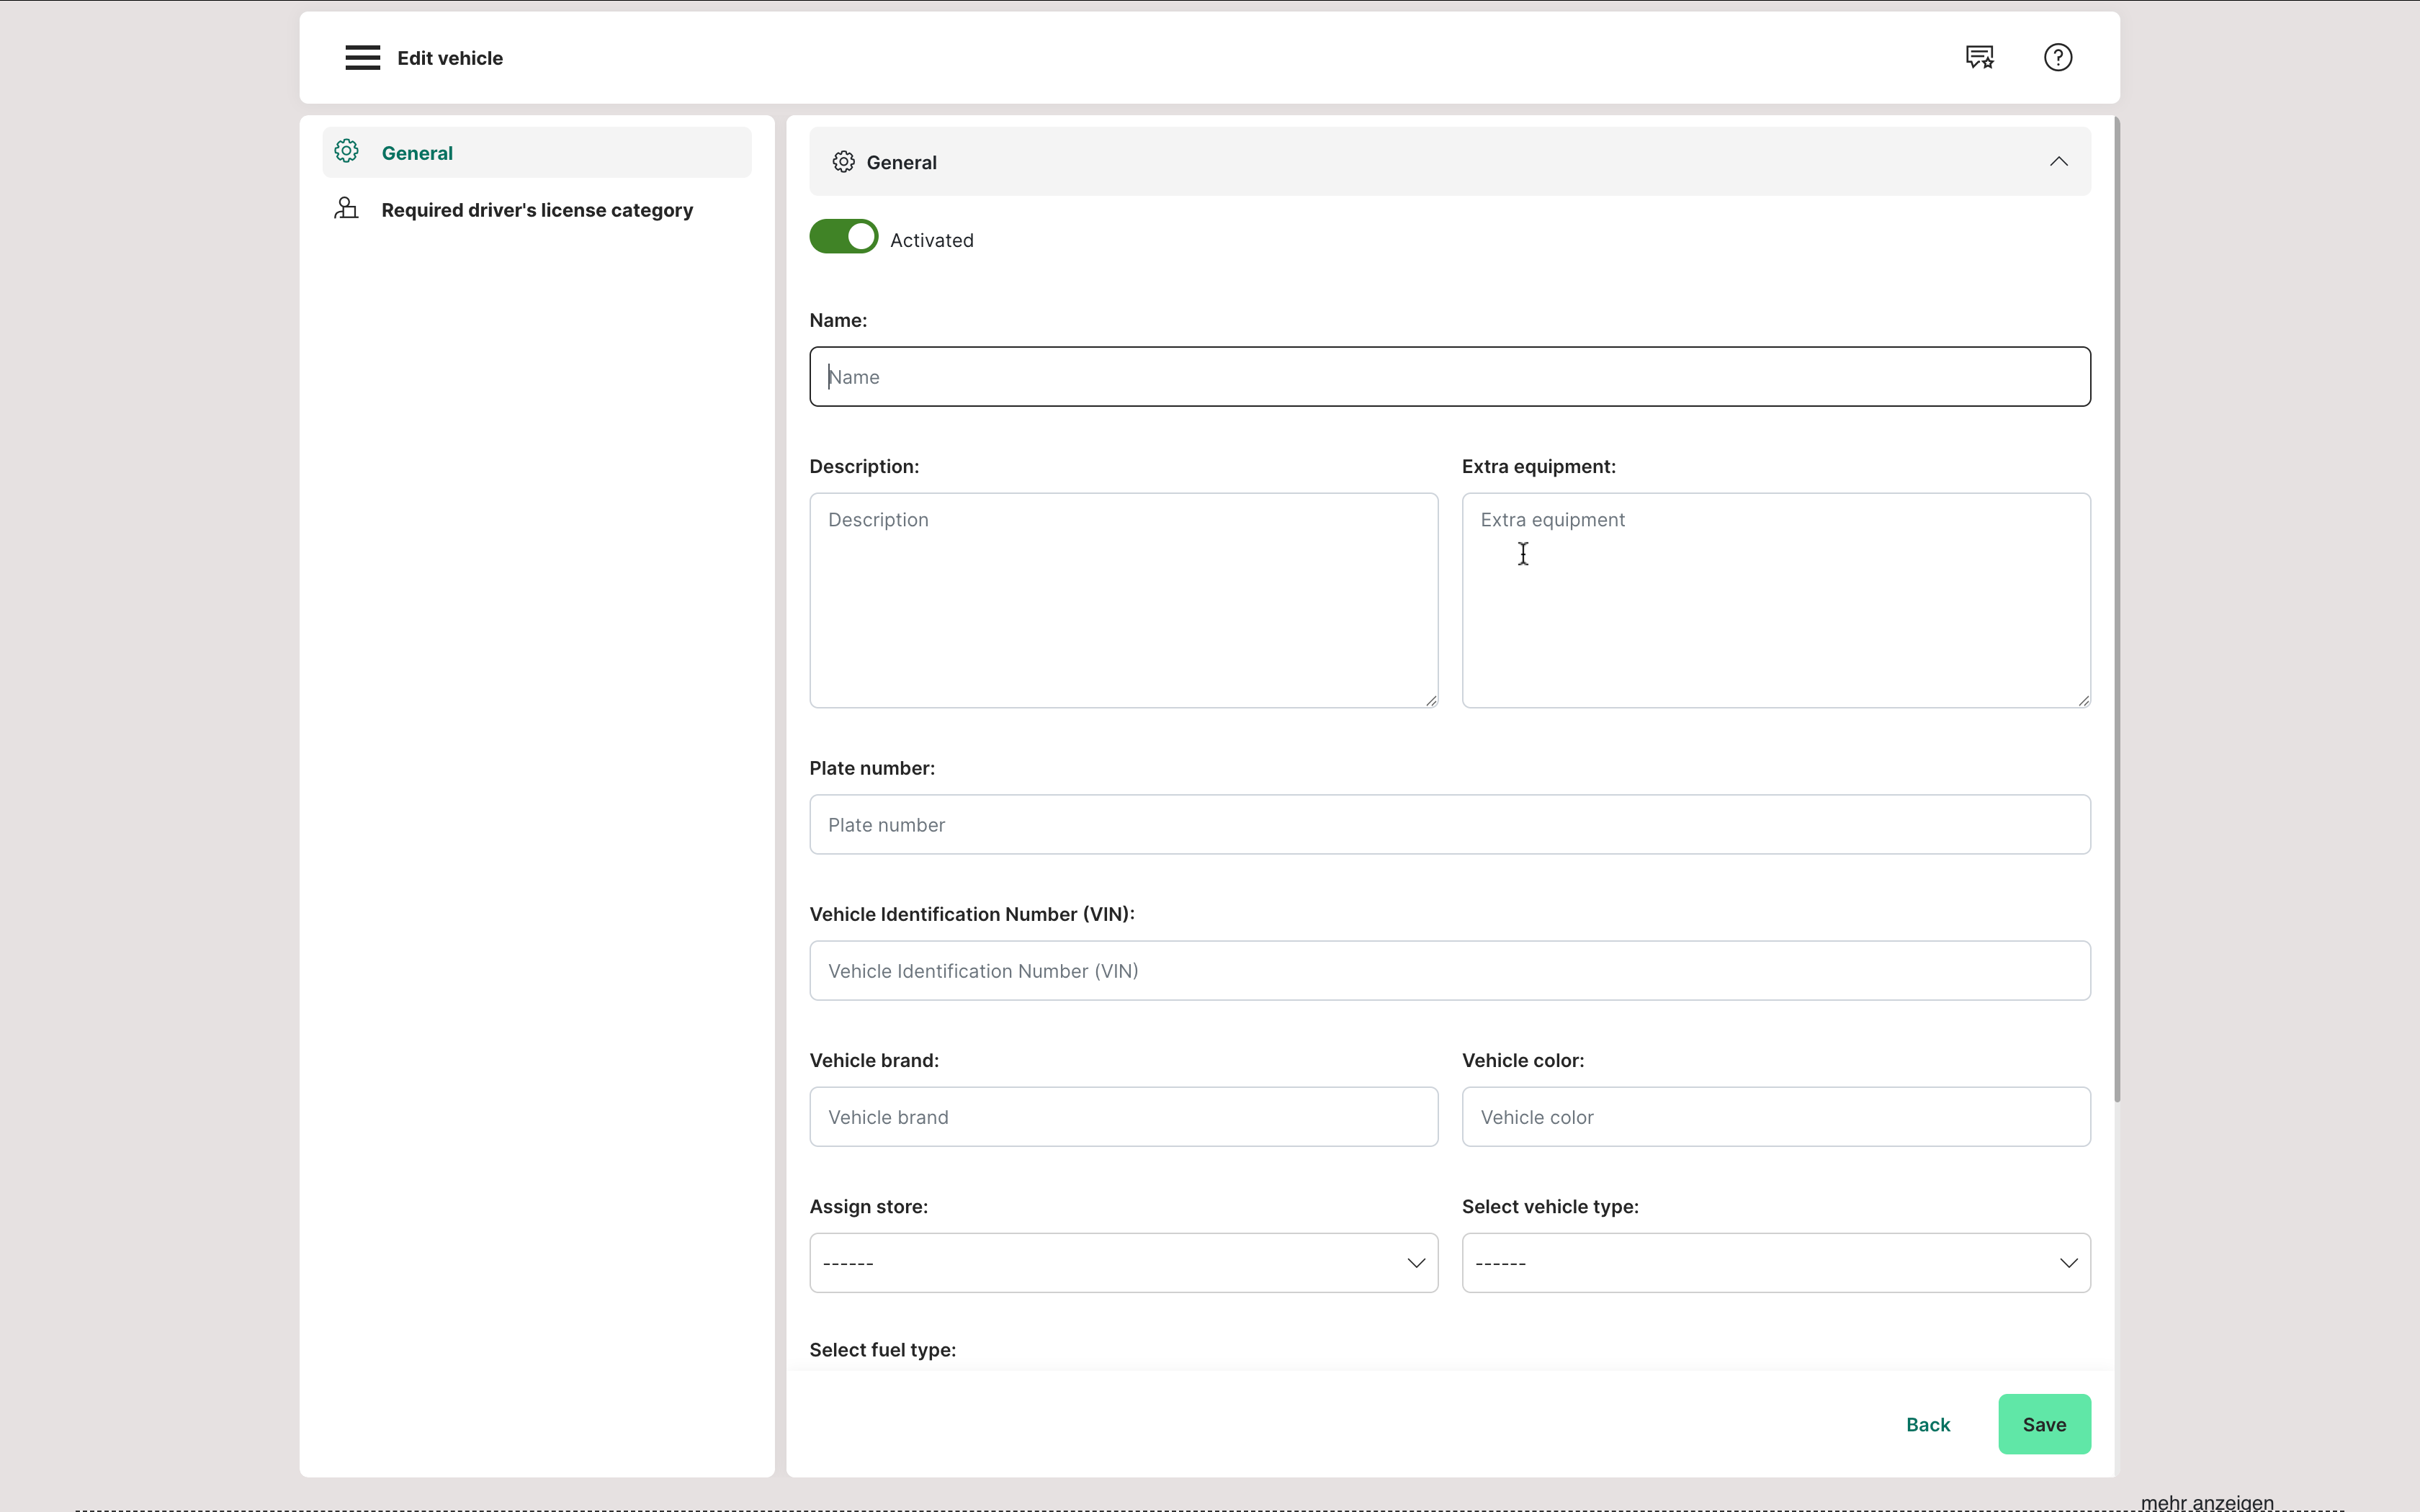Click the gear icon in General section header
Screen dimensions: 2420x1512
tap(843, 162)
